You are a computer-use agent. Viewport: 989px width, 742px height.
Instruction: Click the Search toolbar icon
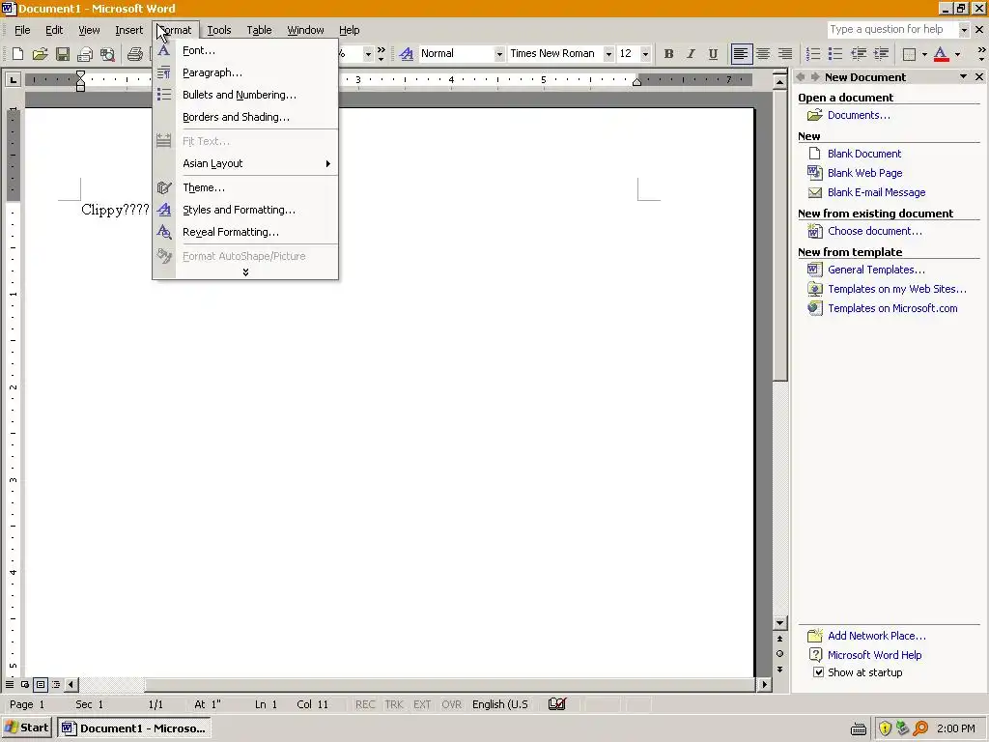tap(107, 54)
